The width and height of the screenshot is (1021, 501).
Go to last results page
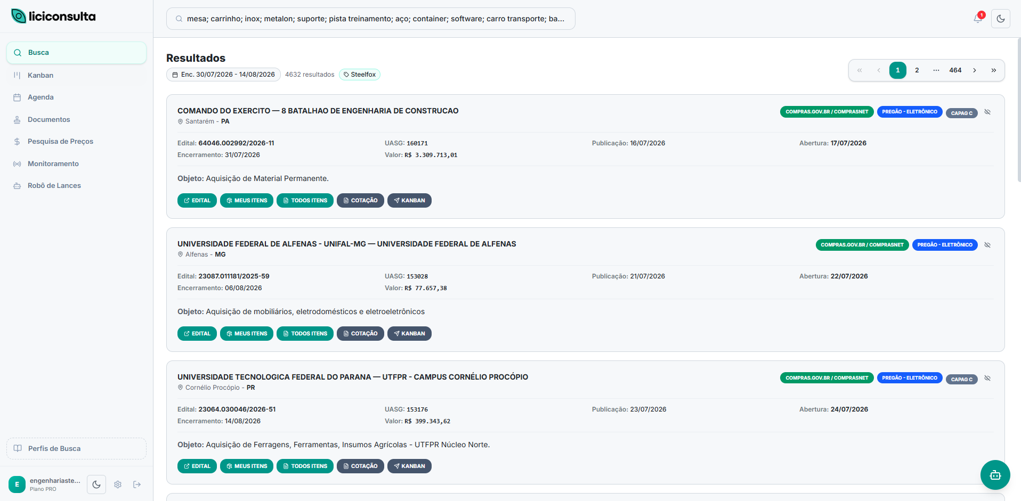pos(994,70)
